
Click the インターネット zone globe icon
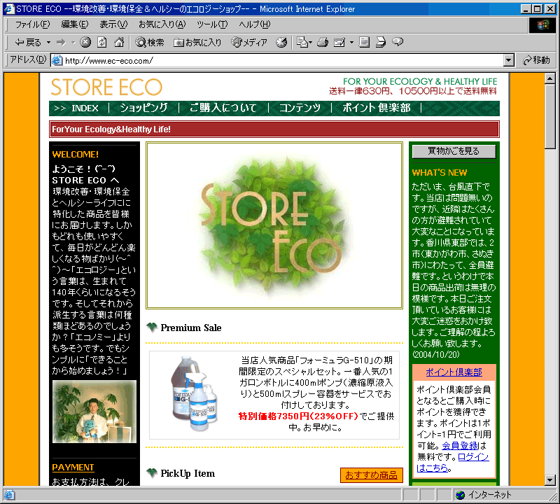coord(460,495)
